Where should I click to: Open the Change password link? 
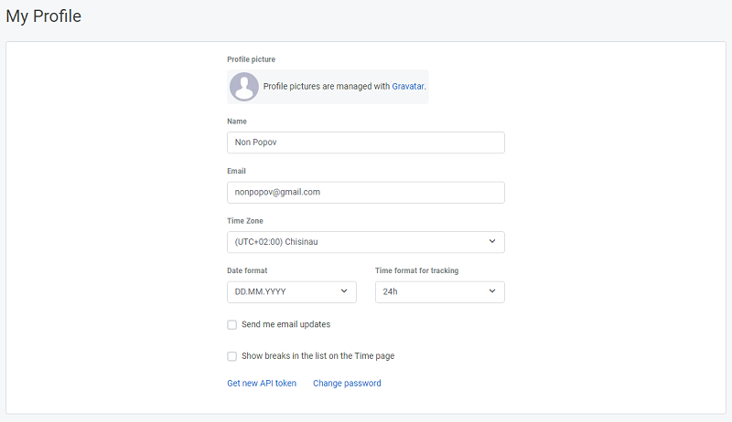click(347, 383)
